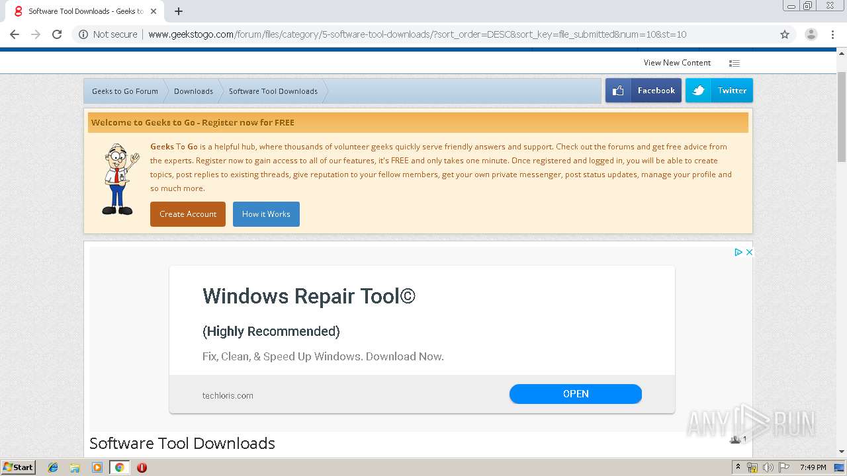Open the Chrome profile avatar
The image size is (847, 476).
[811, 34]
